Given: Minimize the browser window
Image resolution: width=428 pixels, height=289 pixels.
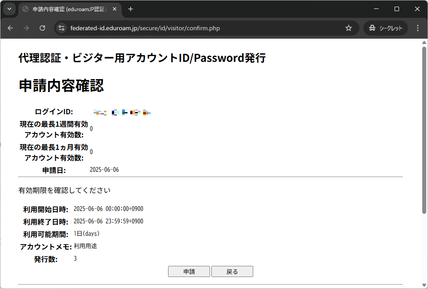Looking at the screenshot, I should point(376,9).
